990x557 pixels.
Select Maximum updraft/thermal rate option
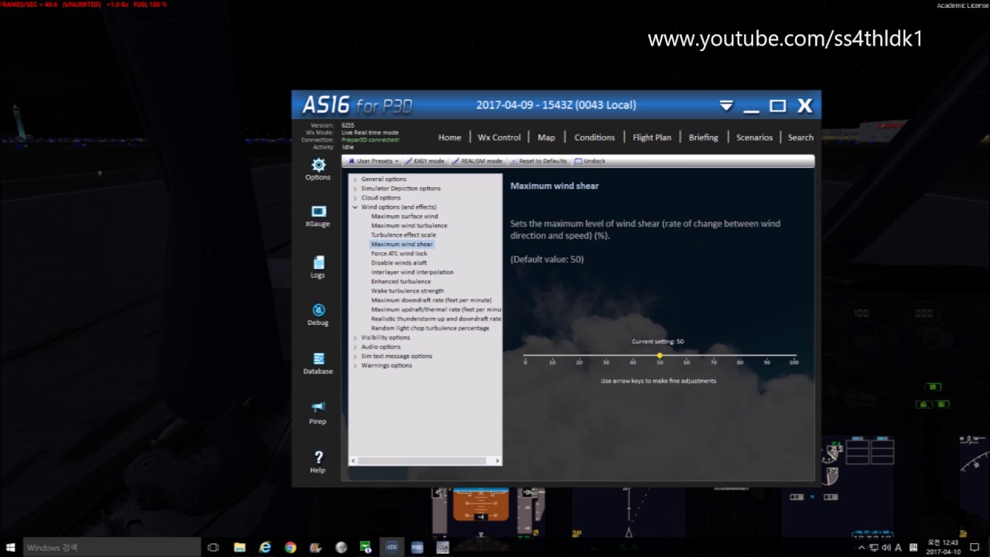point(436,309)
